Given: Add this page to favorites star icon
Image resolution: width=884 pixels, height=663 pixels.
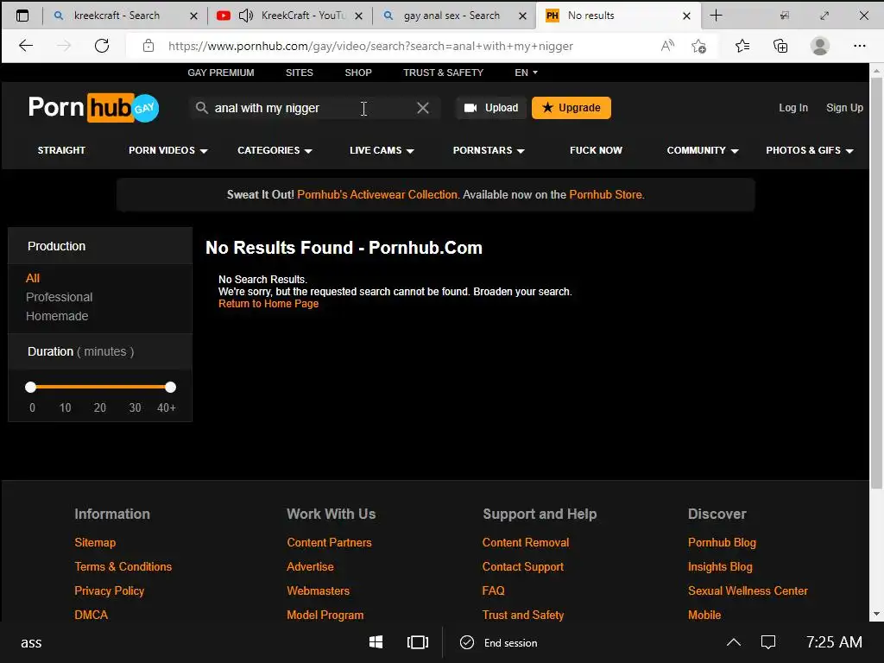Looking at the screenshot, I should (699, 46).
